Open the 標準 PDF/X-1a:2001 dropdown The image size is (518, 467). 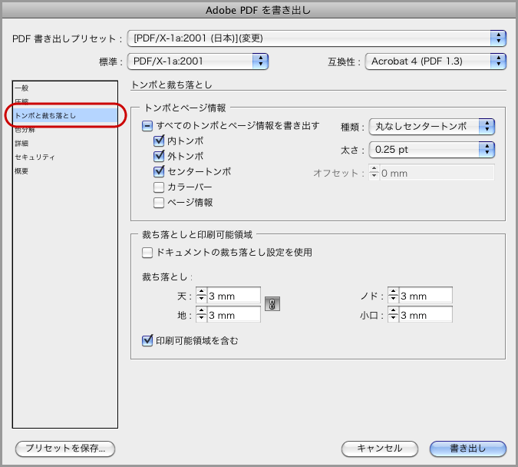197,61
